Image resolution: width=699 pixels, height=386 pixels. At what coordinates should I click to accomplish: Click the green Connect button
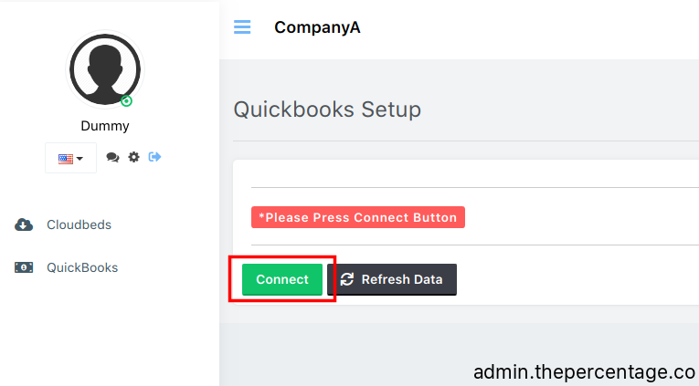[x=282, y=279]
